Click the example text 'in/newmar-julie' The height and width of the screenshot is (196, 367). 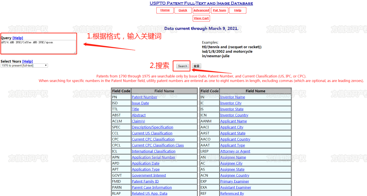pos(216,56)
